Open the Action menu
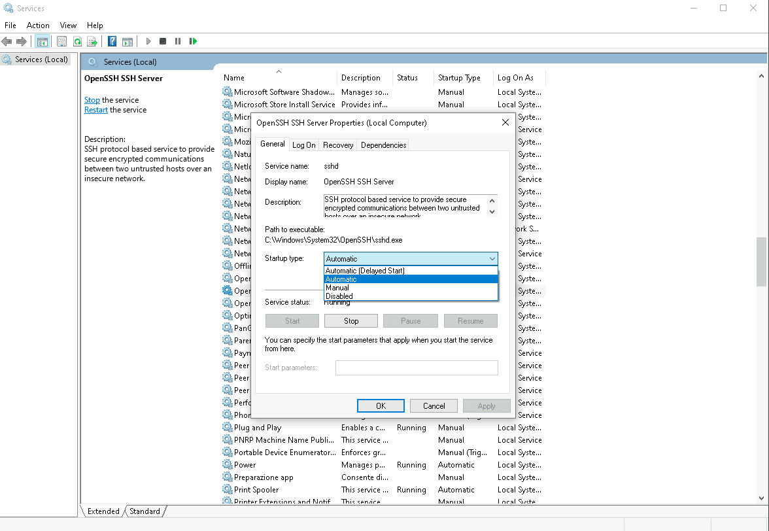The height and width of the screenshot is (531, 769). click(x=38, y=26)
